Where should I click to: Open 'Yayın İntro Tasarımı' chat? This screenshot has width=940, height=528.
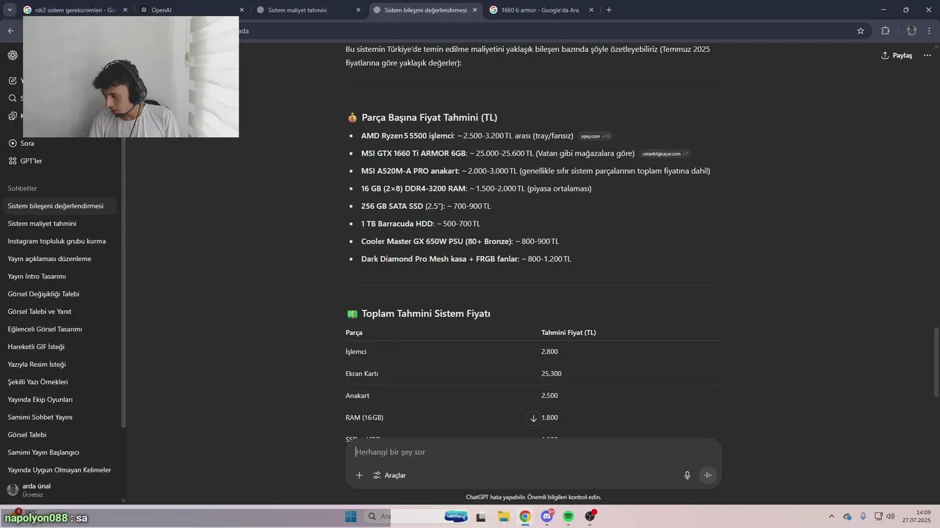[60, 276]
